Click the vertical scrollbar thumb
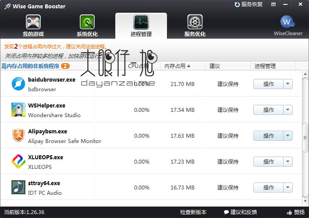This screenshot has width=309, height=218. point(305,138)
